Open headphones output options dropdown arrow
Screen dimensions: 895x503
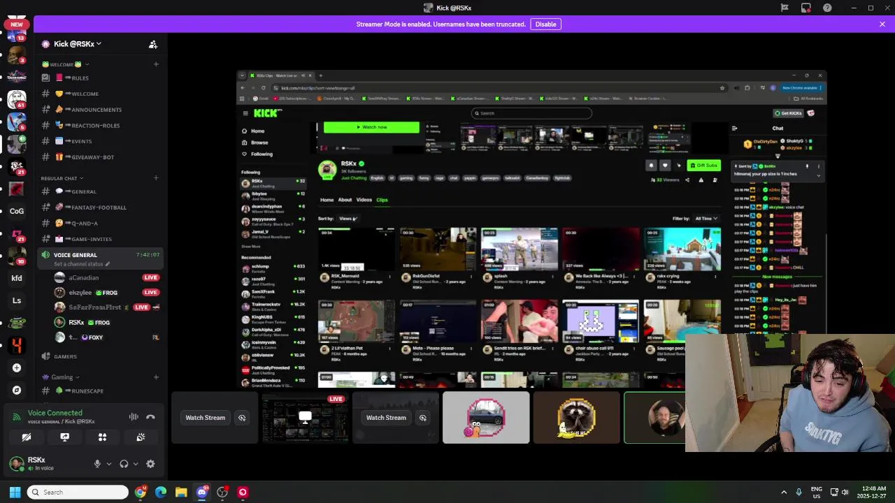pos(135,463)
